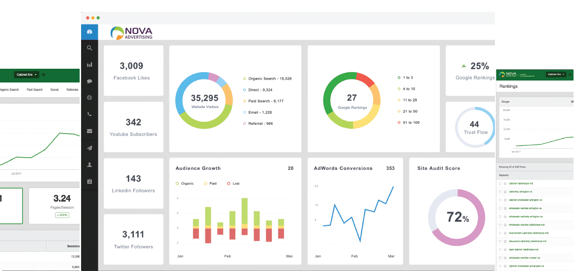Switch to the Referrals tab
The height and width of the screenshot is (271, 576).
[72, 89]
